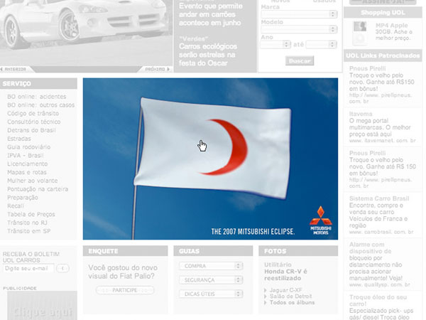426x320 pixels.
Task: Open 'IPVA - Brasil' link
Action: pyautogui.click(x=26, y=156)
